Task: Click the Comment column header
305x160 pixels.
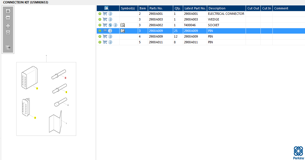Action: (x=289, y=8)
